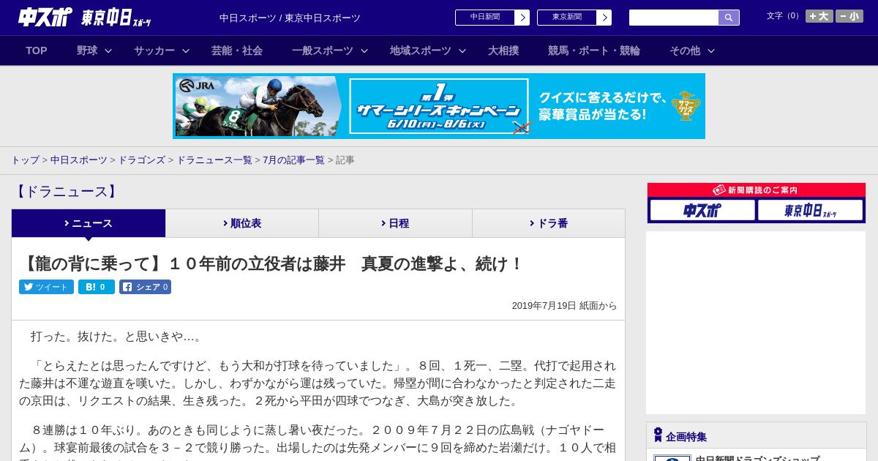Expand the 一般スポーツ chevron dropdown
Image resolution: width=878 pixels, height=461 pixels.
click(x=364, y=51)
